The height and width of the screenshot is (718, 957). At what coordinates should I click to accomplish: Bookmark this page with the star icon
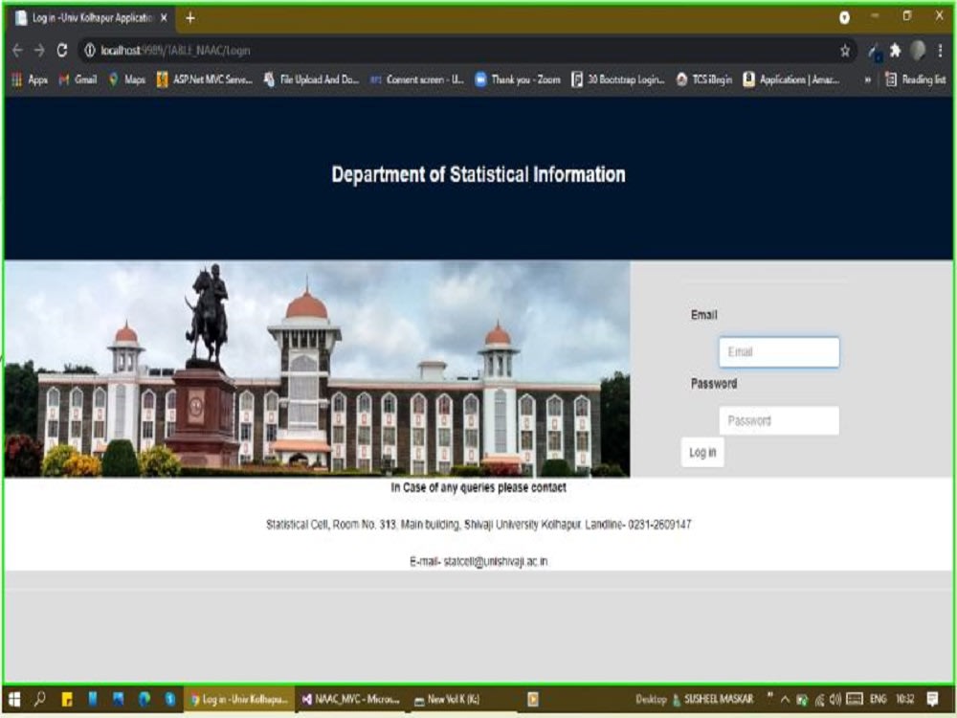pos(845,51)
